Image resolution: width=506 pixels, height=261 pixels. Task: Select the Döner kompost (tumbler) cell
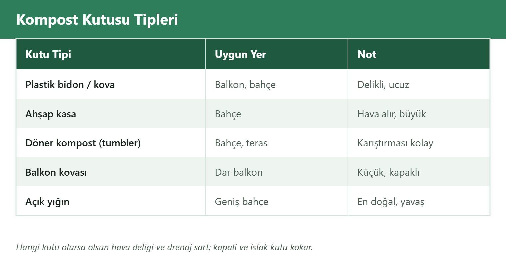(x=111, y=143)
